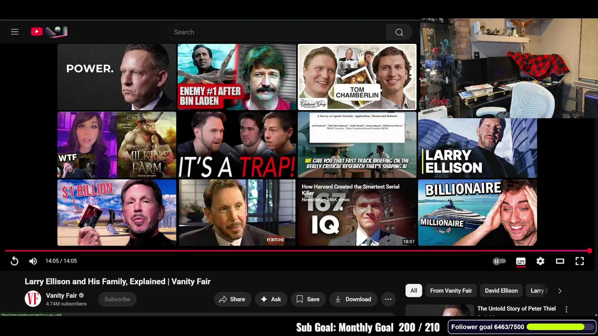The height and width of the screenshot is (336, 598).
Task: Save the video to playlist
Action: click(308, 299)
